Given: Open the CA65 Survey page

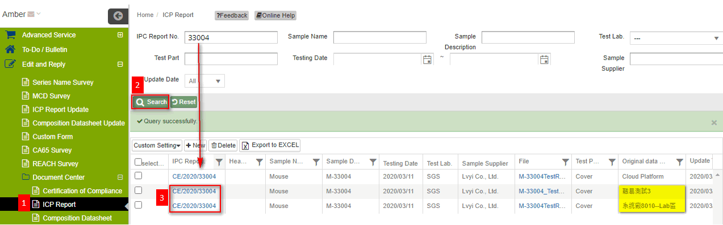Looking at the screenshot, I should (x=52, y=150).
